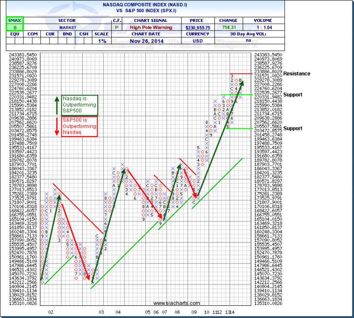Open the www.siacharts.com link
The height and width of the screenshot is (318, 354).
click(x=173, y=303)
